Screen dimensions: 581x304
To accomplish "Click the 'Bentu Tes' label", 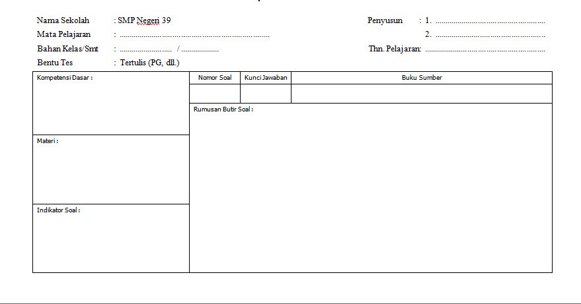I will pyautogui.click(x=55, y=63).
